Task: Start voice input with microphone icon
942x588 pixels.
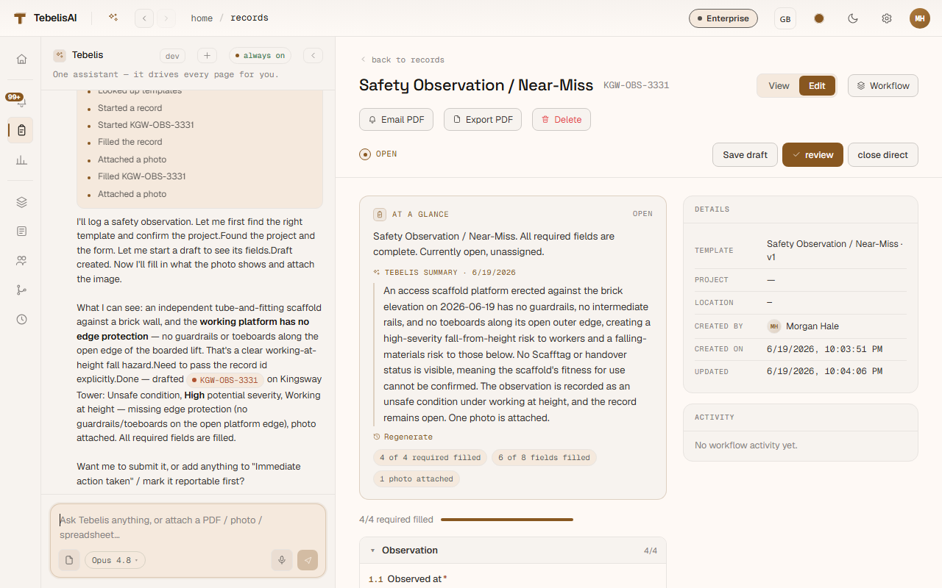Action: point(281,560)
